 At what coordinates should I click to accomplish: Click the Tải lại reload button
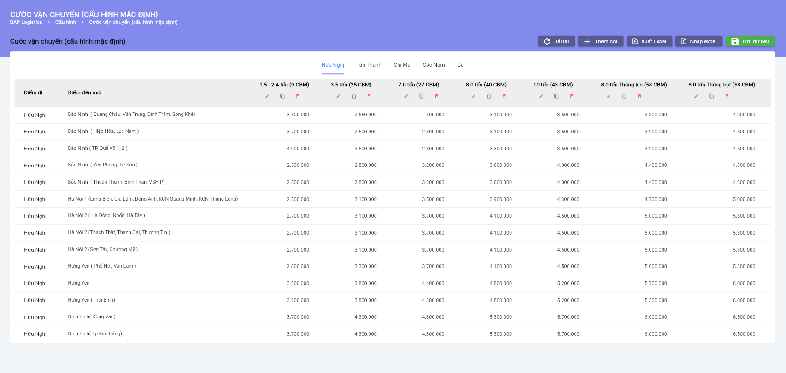(x=556, y=41)
